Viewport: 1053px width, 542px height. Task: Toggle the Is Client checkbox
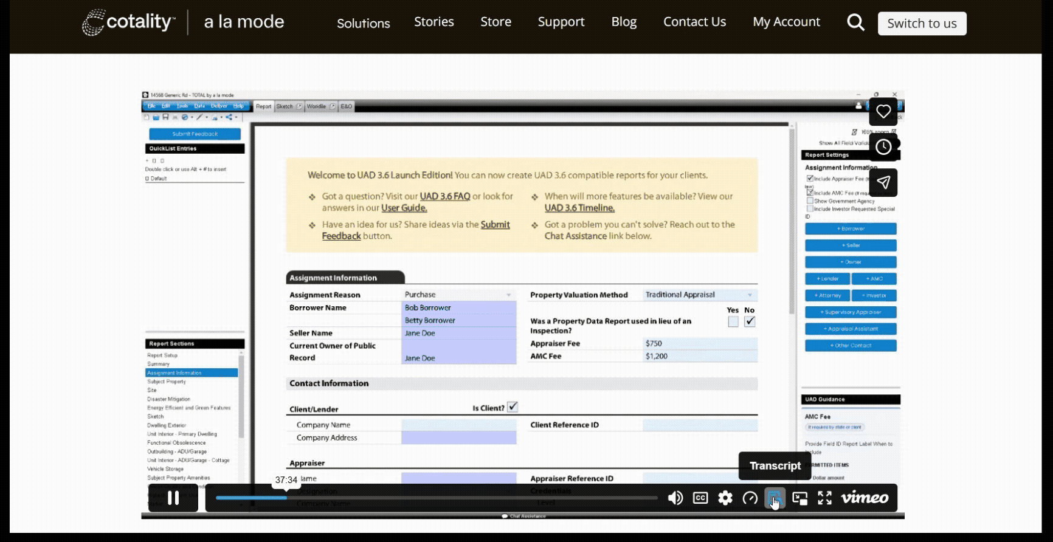point(513,407)
